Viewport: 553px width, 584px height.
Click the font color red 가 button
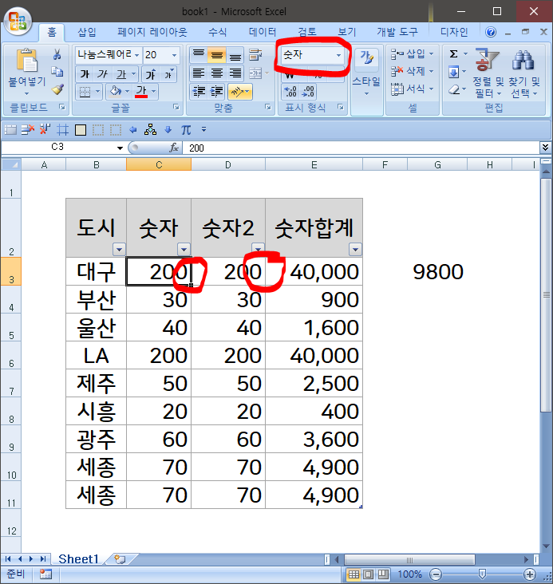click(x=141, y=91)
